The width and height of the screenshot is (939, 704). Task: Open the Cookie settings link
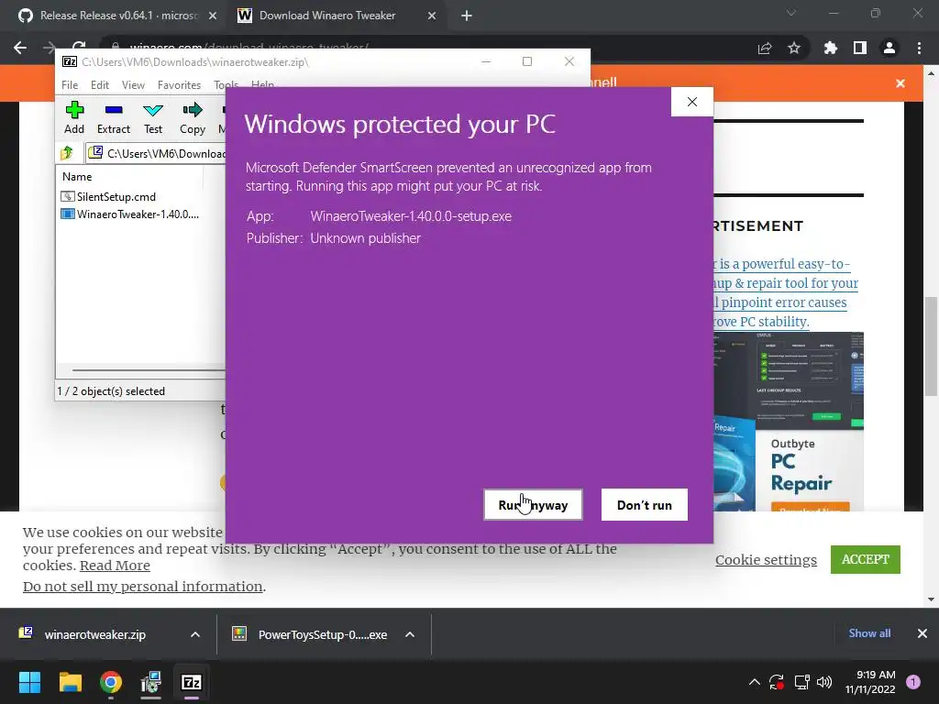point(766,560)
